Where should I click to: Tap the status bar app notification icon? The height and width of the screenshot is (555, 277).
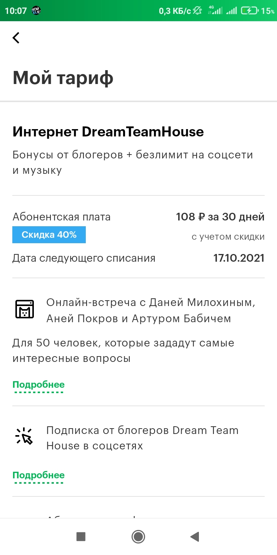coord(37,11)
